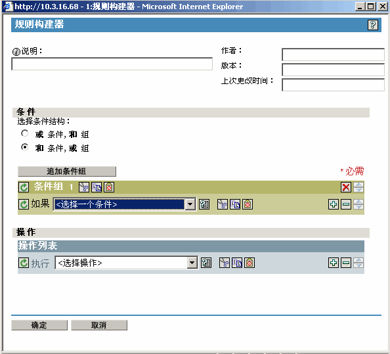Click the 说明 description input field

pyautogui.click(x=112, y=64)
